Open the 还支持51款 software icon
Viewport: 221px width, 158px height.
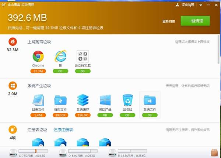[83, 56]
